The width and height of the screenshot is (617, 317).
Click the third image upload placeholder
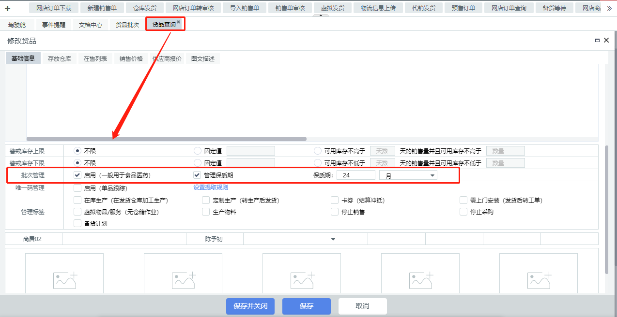302,274
